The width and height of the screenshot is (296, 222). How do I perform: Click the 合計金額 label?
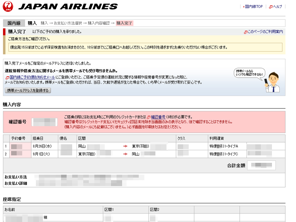coord(236,165)
